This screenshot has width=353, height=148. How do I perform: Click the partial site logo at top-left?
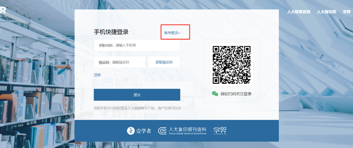(x=3, y=11)
